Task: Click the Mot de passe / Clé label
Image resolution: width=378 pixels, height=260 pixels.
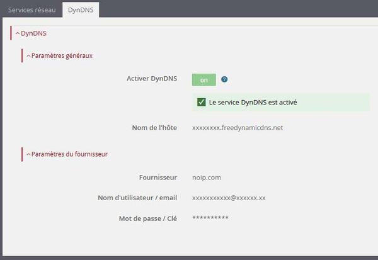Action: pyautogui.click(x=148, y=218)
